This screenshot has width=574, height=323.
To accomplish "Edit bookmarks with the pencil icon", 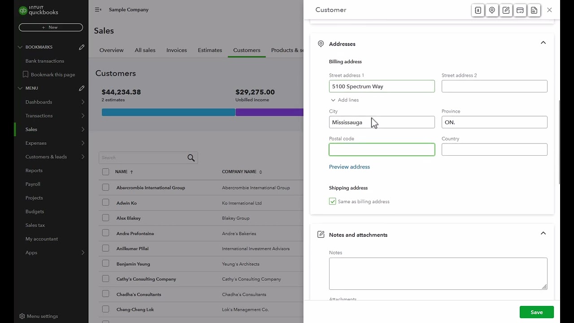I will [82, 47].
